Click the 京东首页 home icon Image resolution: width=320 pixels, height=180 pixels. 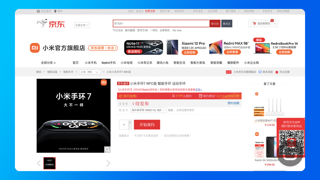click(38, 11)
